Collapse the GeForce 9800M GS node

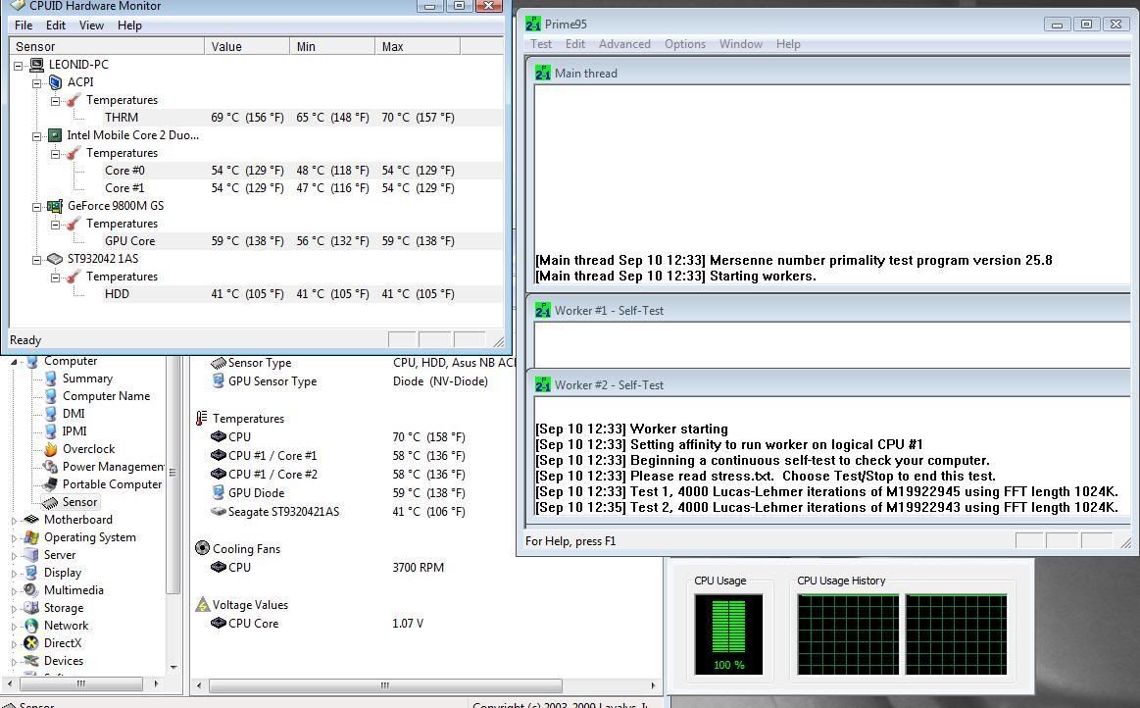37,207
